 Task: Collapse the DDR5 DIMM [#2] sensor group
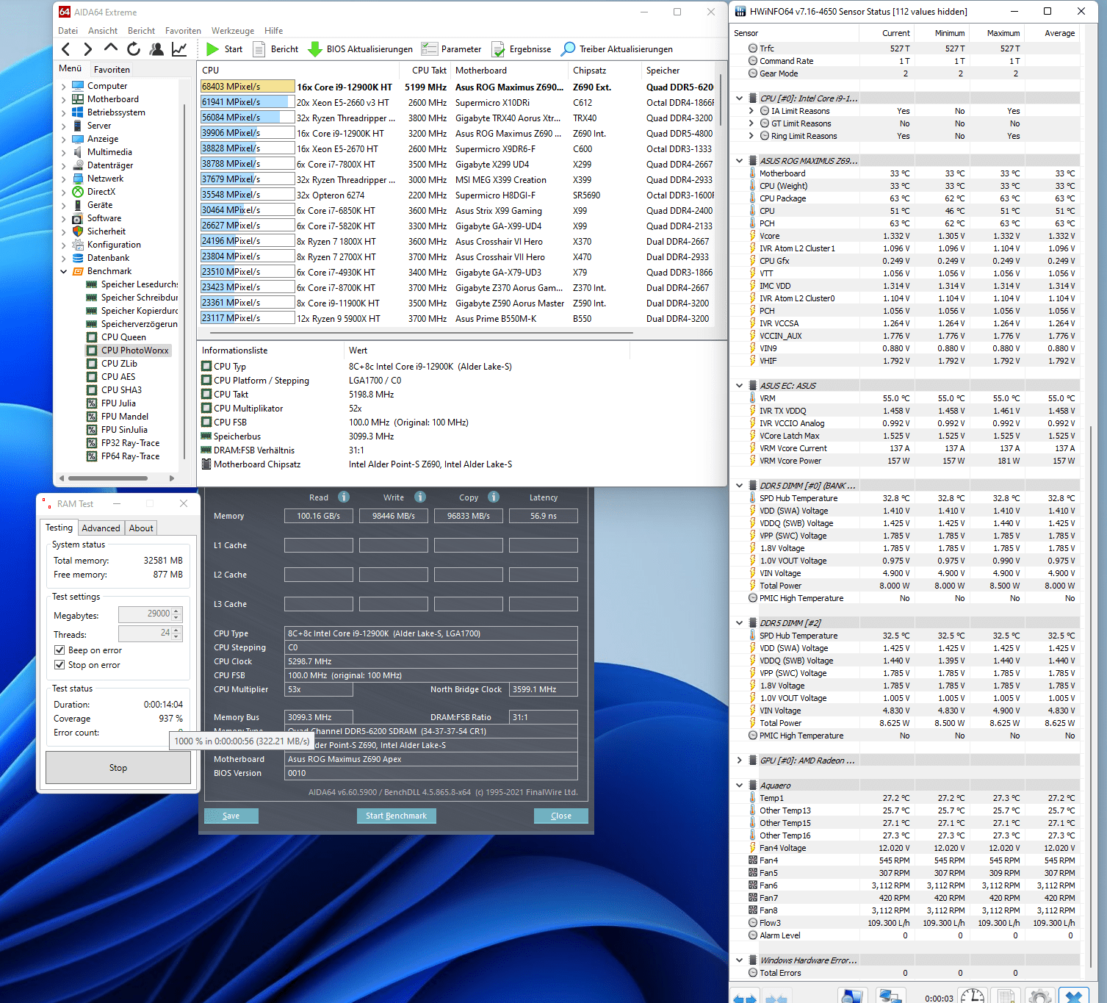tap(739, 623)
